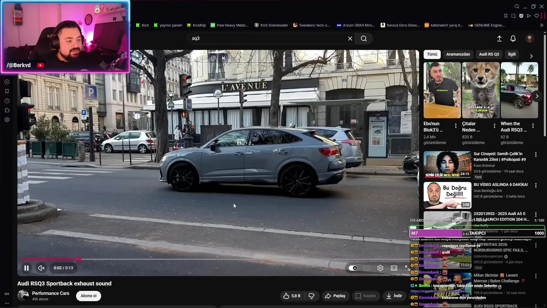Open the KickKlip bookmark
The width and height of the screenshot is (547, 308).
point(196,25)
